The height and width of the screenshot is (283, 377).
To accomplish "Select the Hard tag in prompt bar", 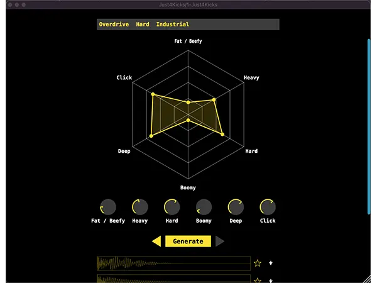I will (143, 25).
